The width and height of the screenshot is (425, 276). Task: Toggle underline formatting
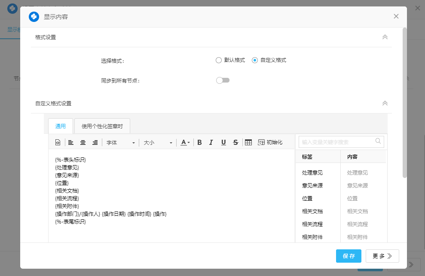pyautogui.click(x=223, y=143)
